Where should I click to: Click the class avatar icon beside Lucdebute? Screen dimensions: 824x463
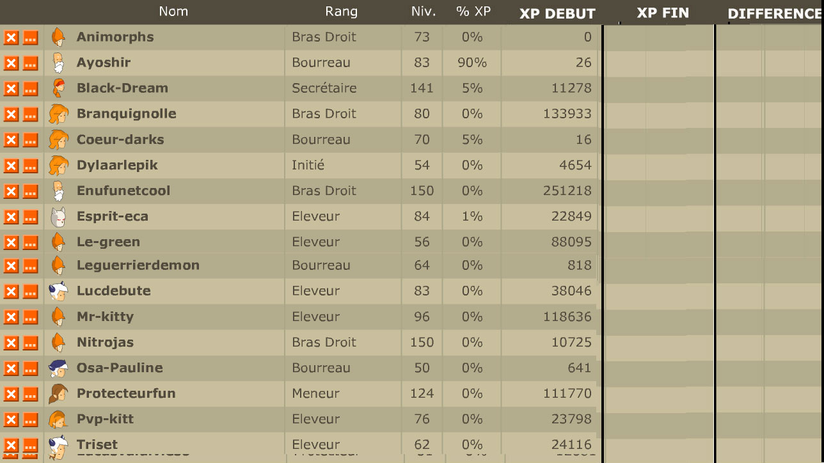[58, 291]
